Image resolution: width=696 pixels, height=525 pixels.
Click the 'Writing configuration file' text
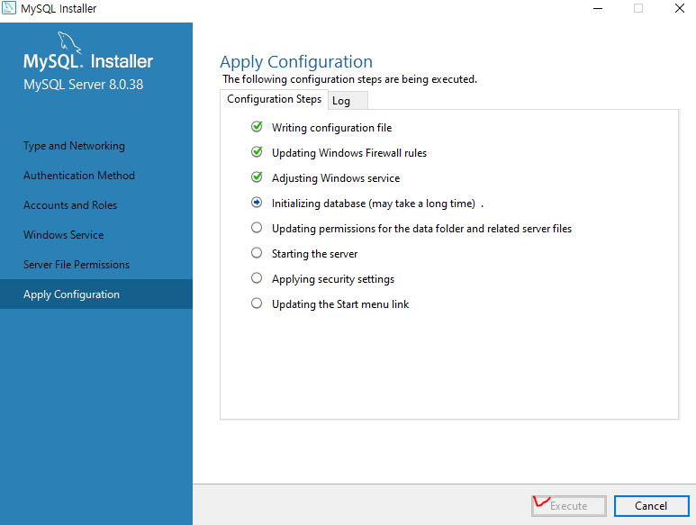pyautogui.click(x=331, y=128)
